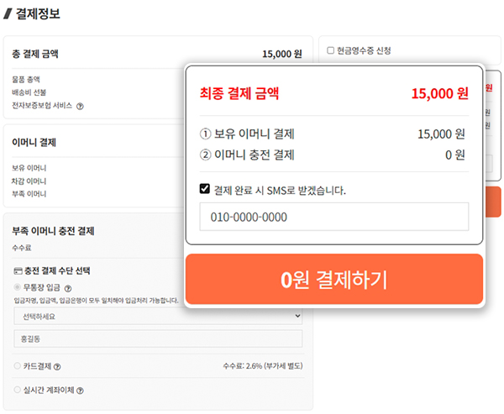Toggle the SMS notification checkbox
Image resolution: width=504 pixels, height=414 pixels.
[x=204, y=189]
